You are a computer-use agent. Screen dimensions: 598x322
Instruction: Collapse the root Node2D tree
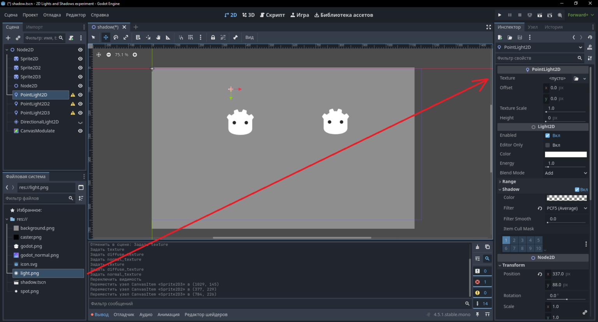(7, 50)
